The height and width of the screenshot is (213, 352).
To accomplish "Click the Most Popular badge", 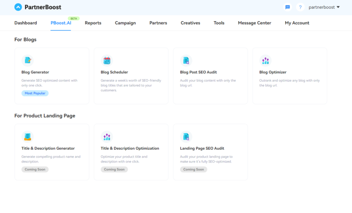I will tap(35, 93).
